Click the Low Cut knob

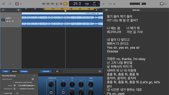point(81,93)
